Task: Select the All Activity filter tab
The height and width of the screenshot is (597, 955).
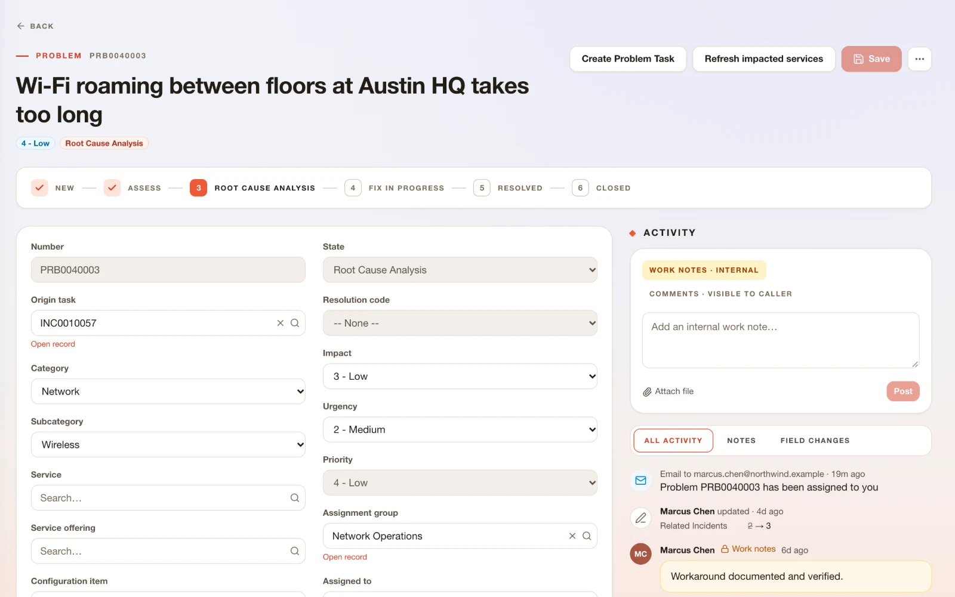Action: pyautogui.click(x=673, y=441)
